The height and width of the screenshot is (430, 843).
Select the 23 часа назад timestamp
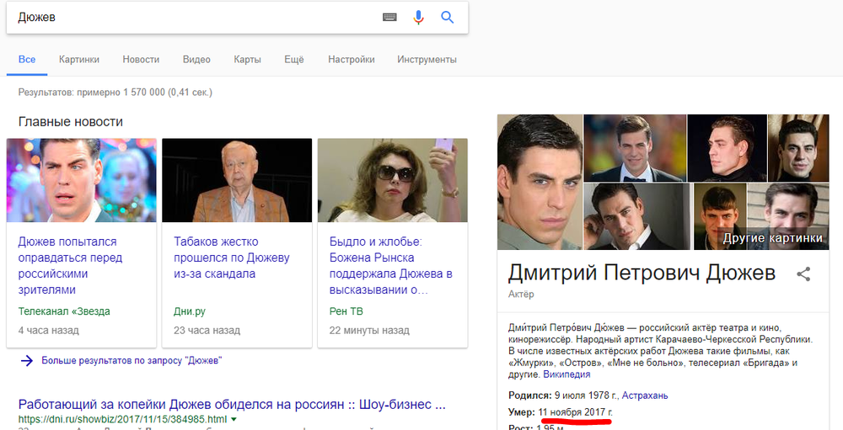click(x=207, y=330)
